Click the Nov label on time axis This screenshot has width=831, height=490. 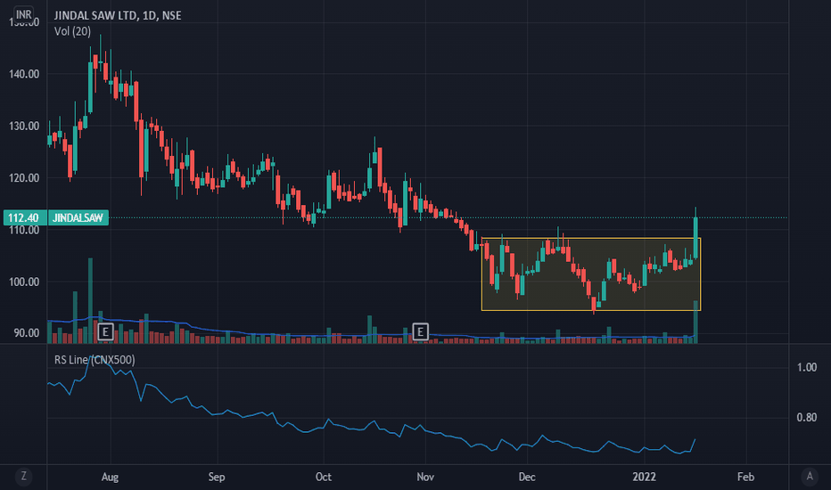click(x=425, y=477)
